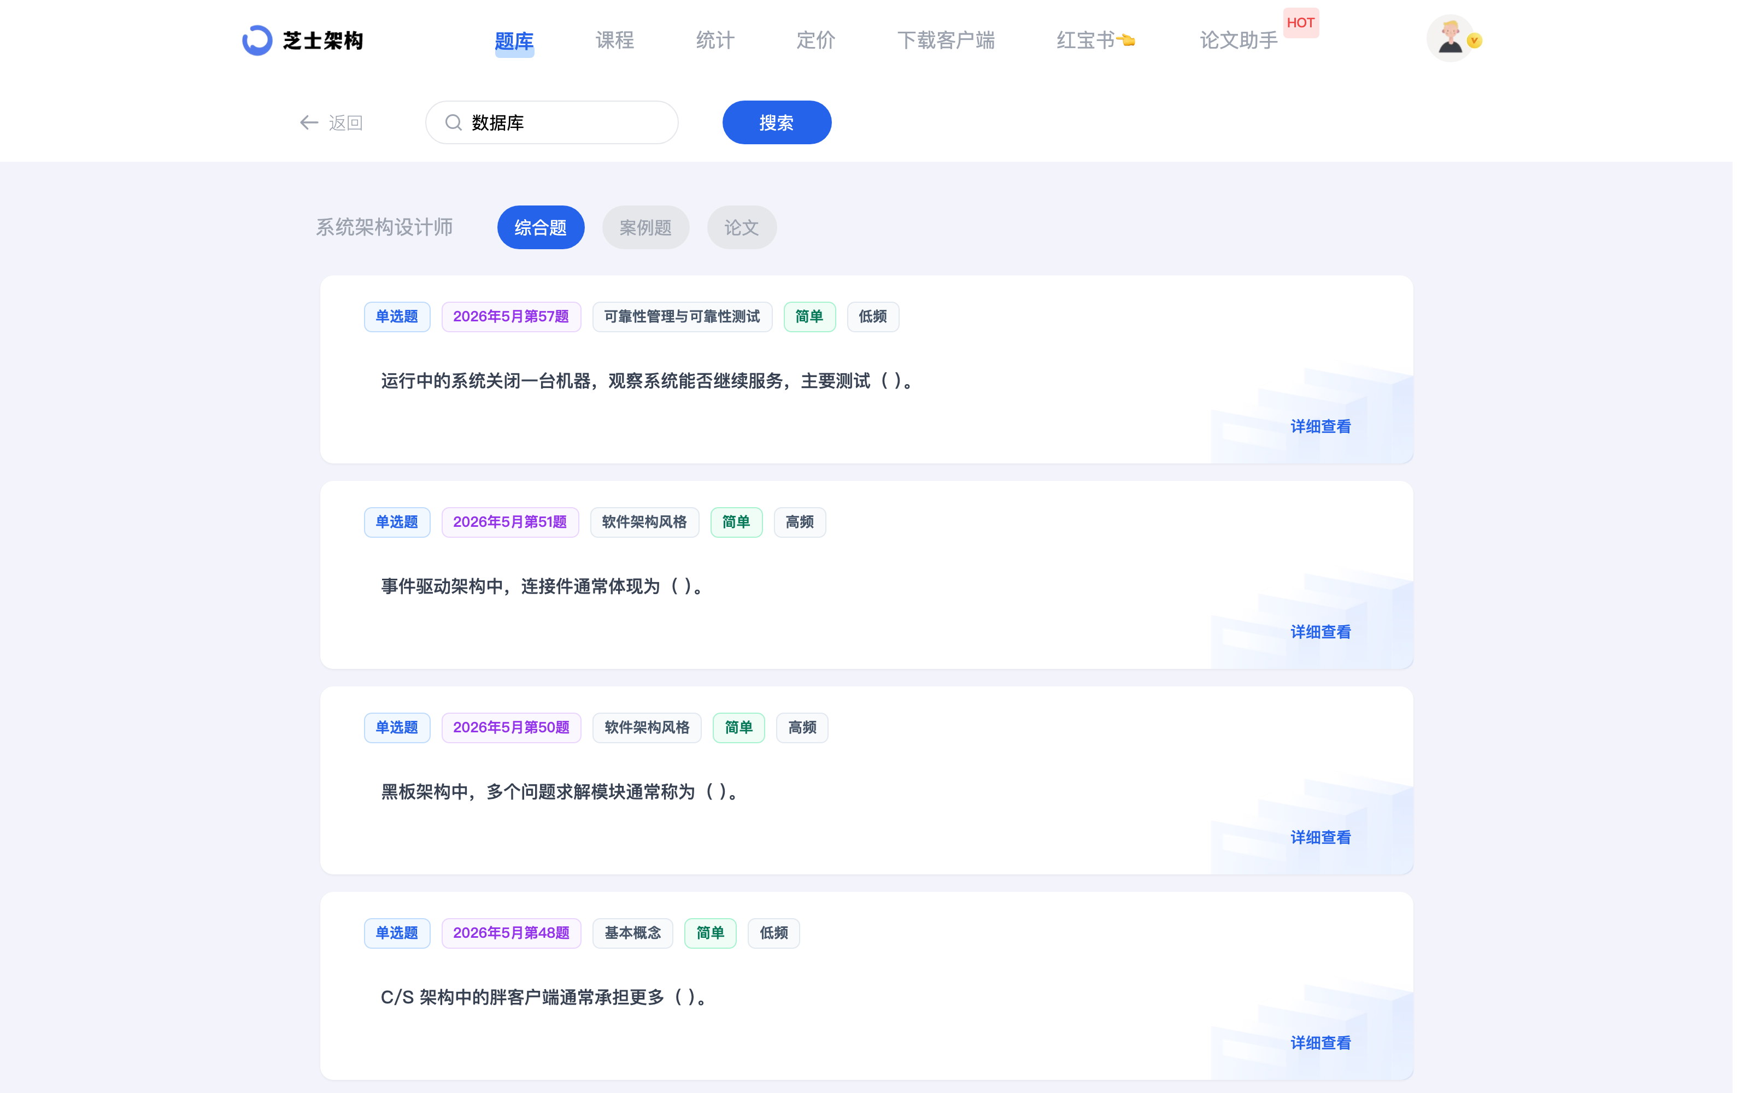Viewport: 1749px width, 1093px height.
Task: Select the 论文 filter
Action: [742, 228]
